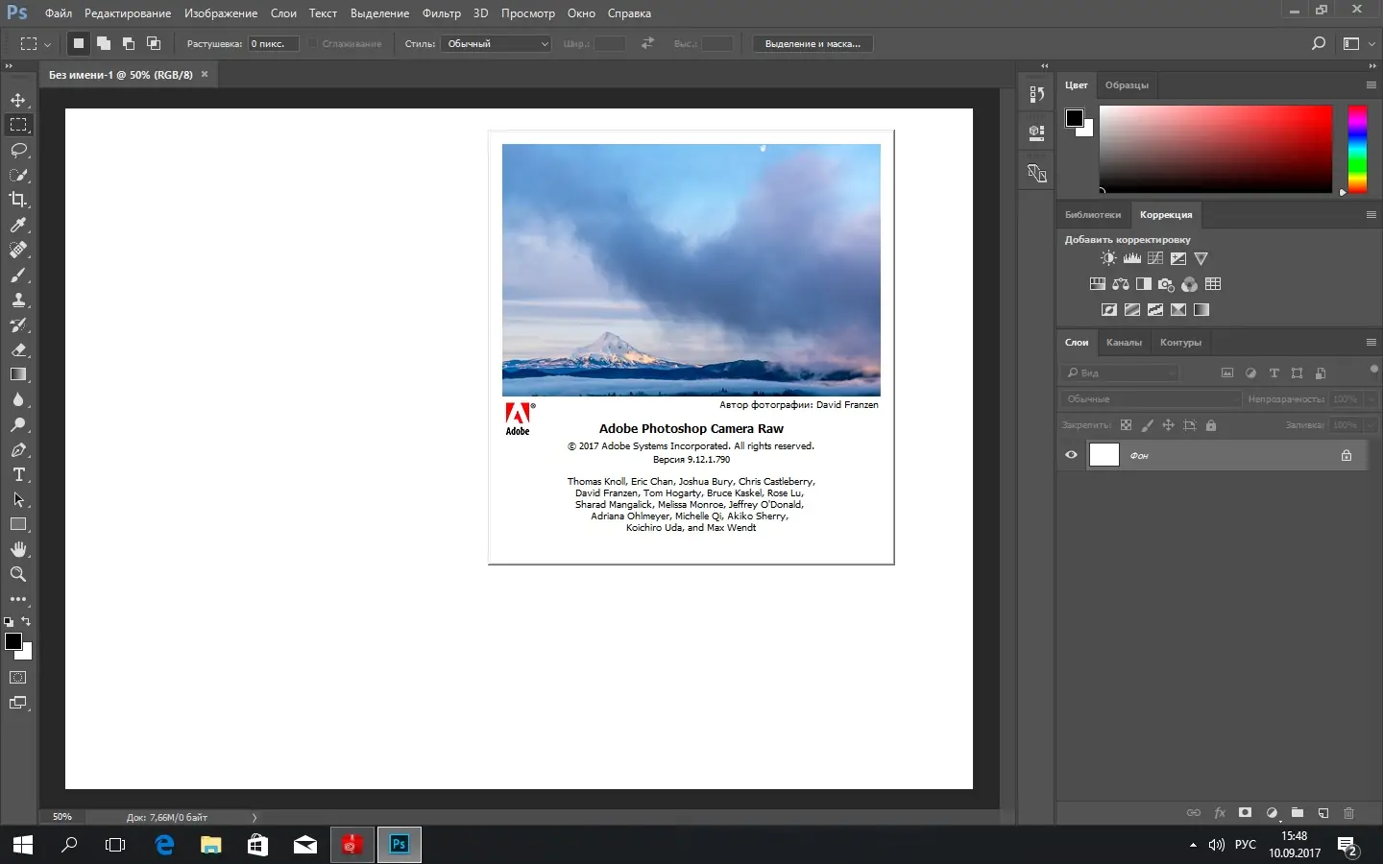The image size is (1383, 864).
Task: Select the Lasso tool
Action: point(18,151)
